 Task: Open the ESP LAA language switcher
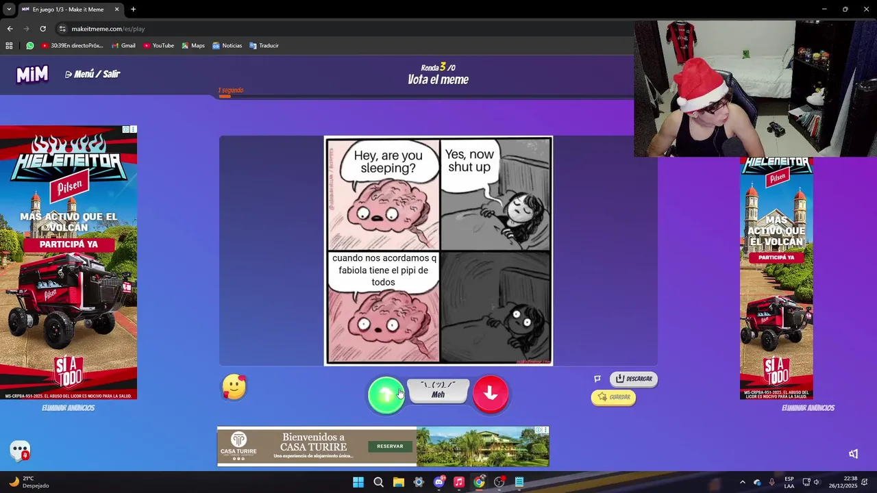click(x=789, y=482)
